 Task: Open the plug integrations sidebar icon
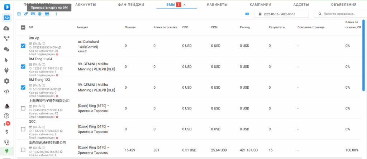(7, 71)
